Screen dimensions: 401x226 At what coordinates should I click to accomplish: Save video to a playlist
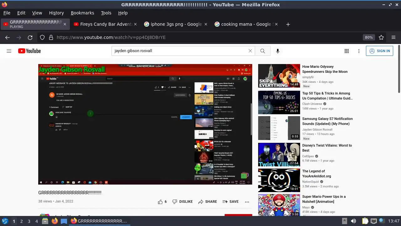(x=230, y=202)
